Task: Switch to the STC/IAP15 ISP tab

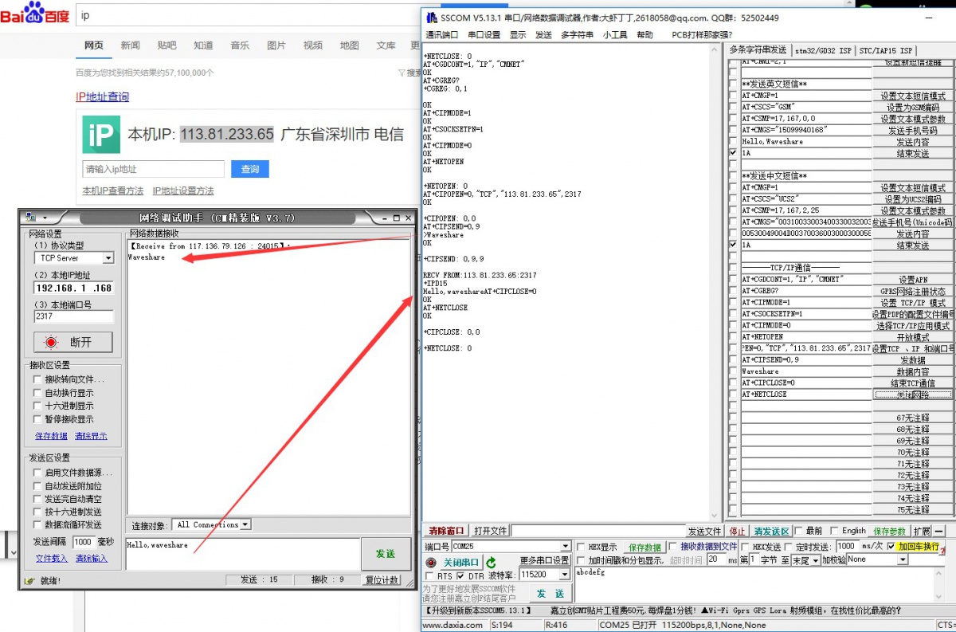Action: click(x=886, y=50)
